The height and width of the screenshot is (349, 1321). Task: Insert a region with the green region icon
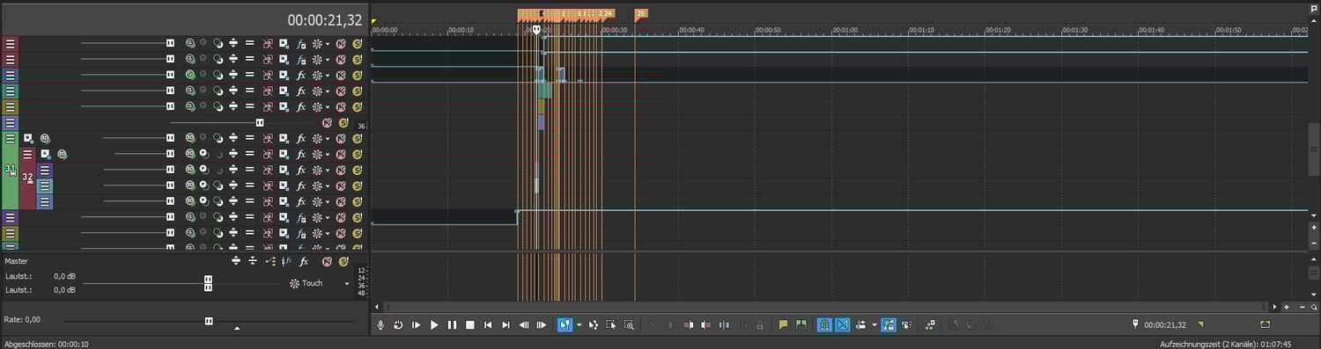pyautogui.click(x=801, y=325)
